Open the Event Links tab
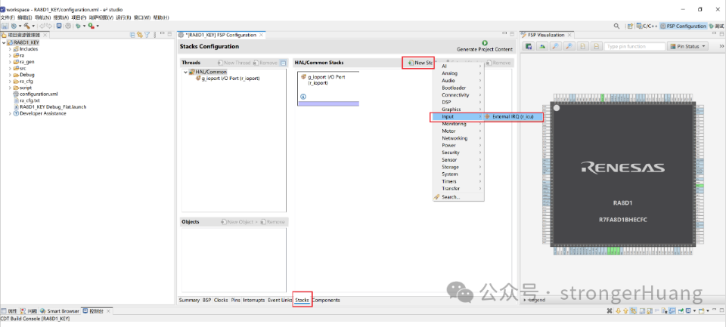The height and width of the screenshot is (327, 726). coord(280,300)
